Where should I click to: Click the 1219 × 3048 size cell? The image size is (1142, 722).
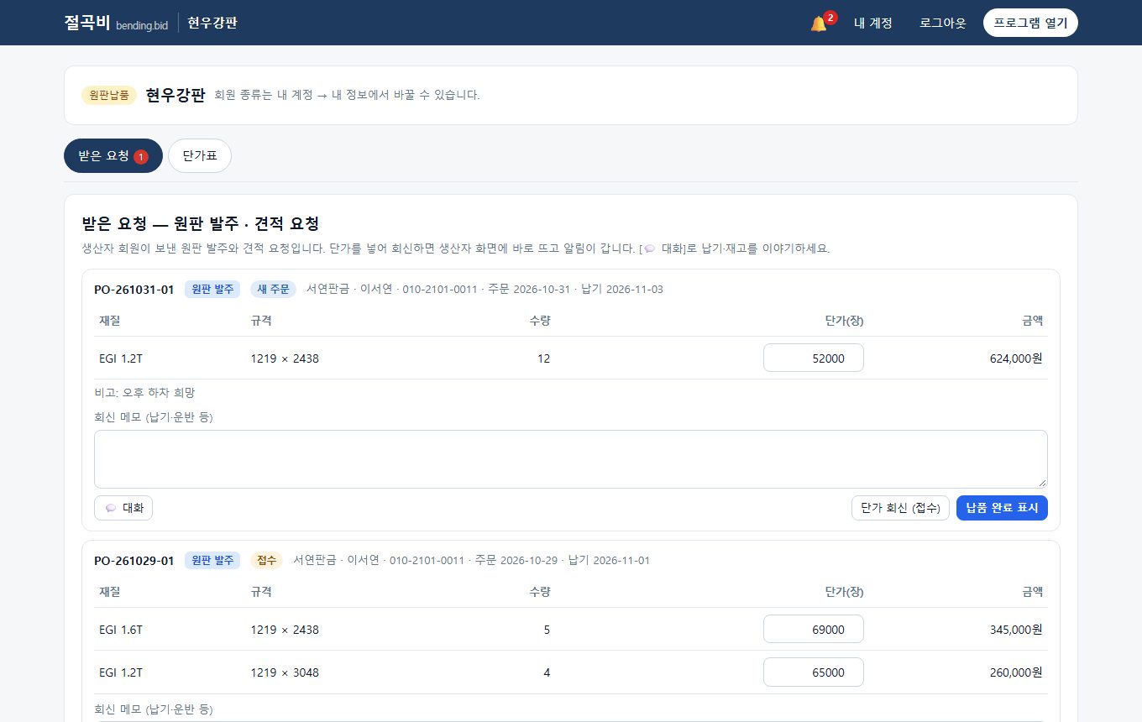click(285, 672)
